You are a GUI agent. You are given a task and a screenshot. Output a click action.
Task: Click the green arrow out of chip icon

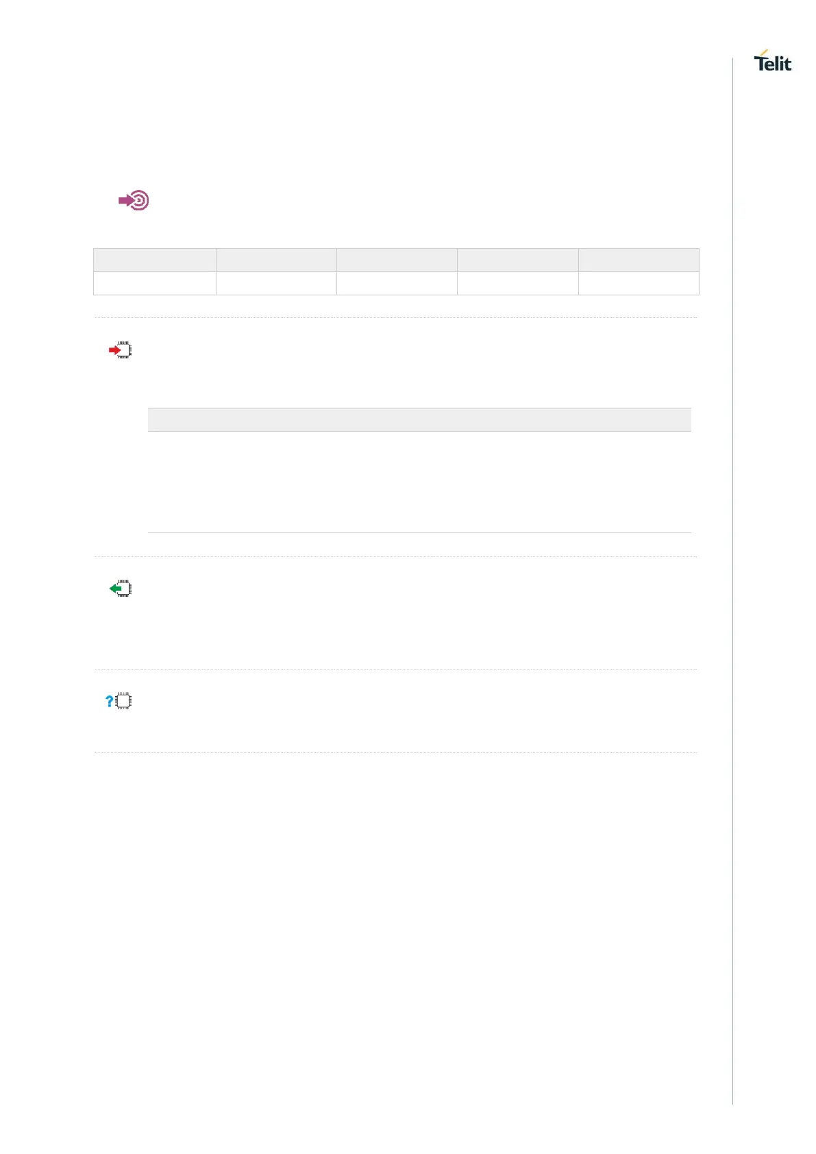click(121, 589)
